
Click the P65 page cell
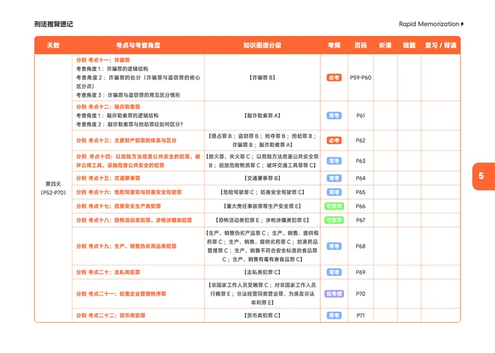coord(361,192)
